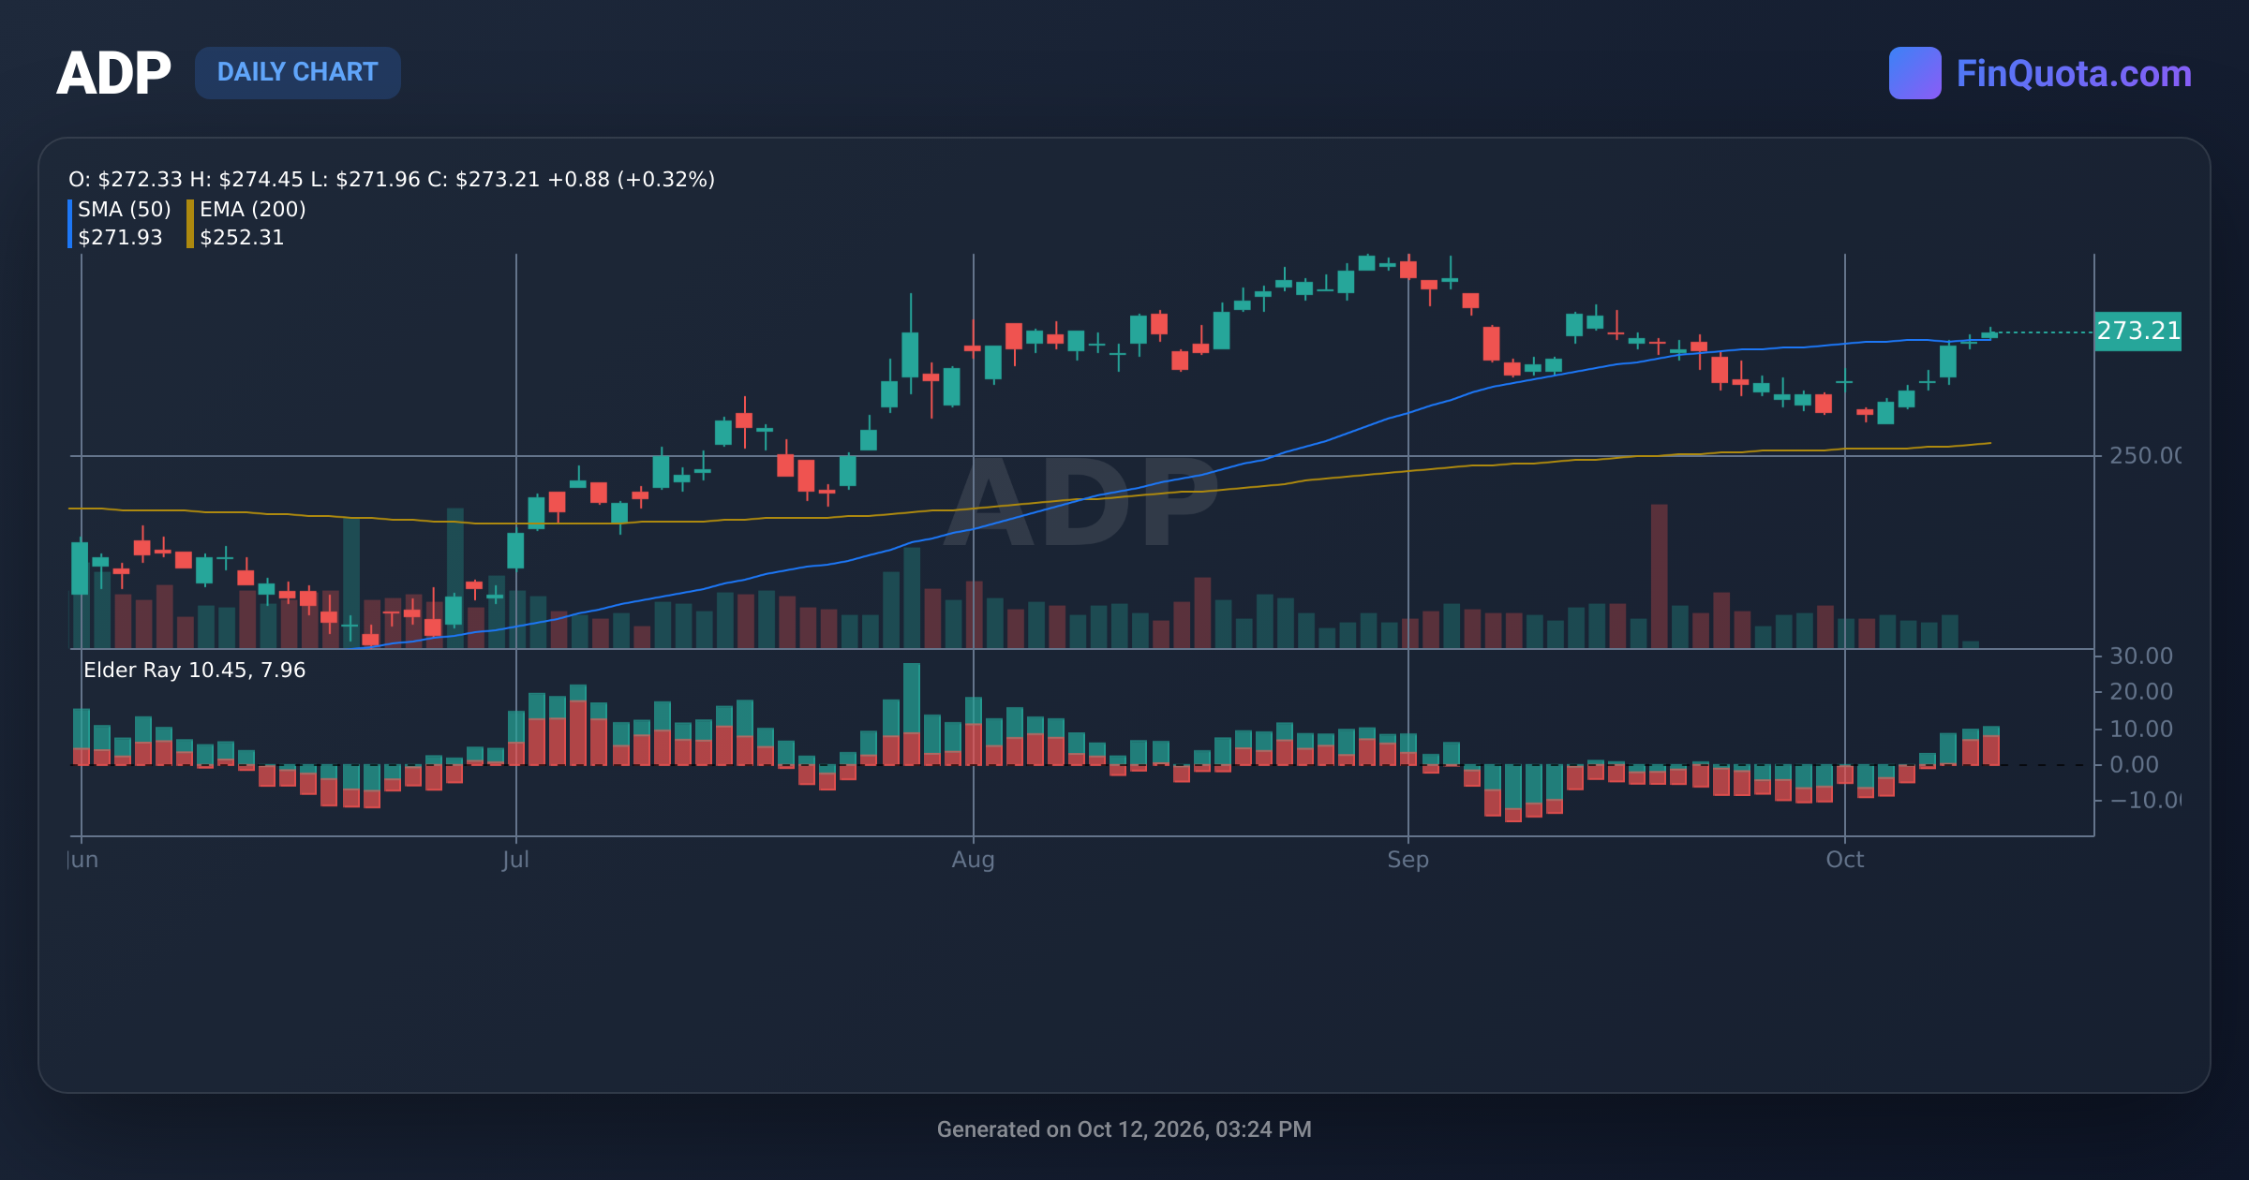This screenshot has height=1180, width=2249.
Task: Click the Oct date axis label
Action: pyautogui.click(x=1844, y=860)
